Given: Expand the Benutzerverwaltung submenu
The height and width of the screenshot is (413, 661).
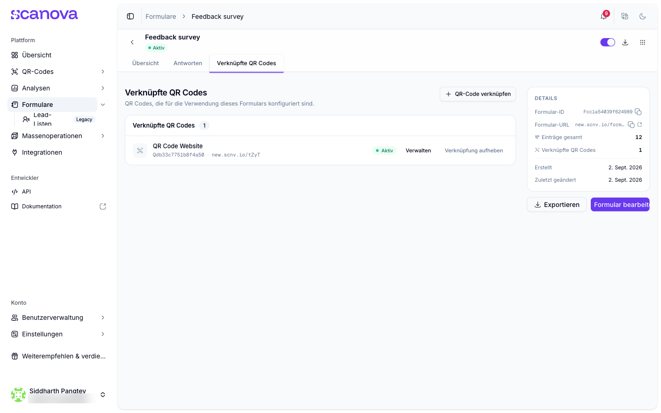Looking at the screenshot, I should coord(103,318).
